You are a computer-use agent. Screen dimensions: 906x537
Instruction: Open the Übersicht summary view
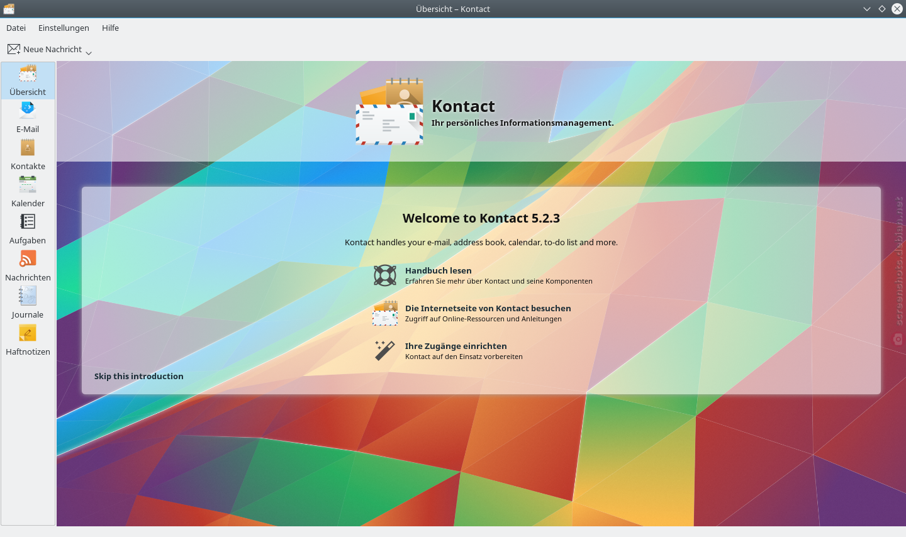[x=28, y=80]
